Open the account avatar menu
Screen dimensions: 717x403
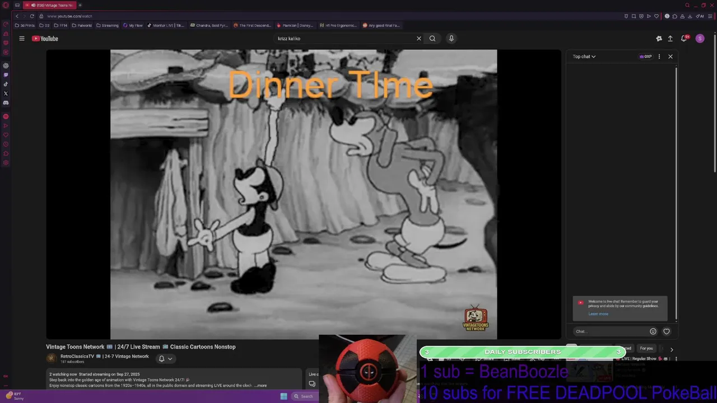pyautogui.click(x=700, y=39)
